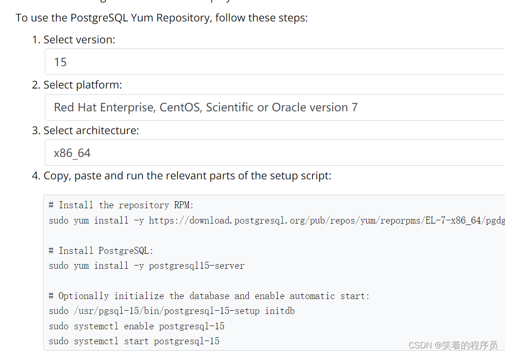
Task: Click the 'sudo systemctl start postgresql-15' line
Action: pyautogui.click(x=134, y=341)
